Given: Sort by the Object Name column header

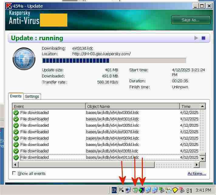Looking at the screenshot, I should pyautogui.click(x=132, y=106).
